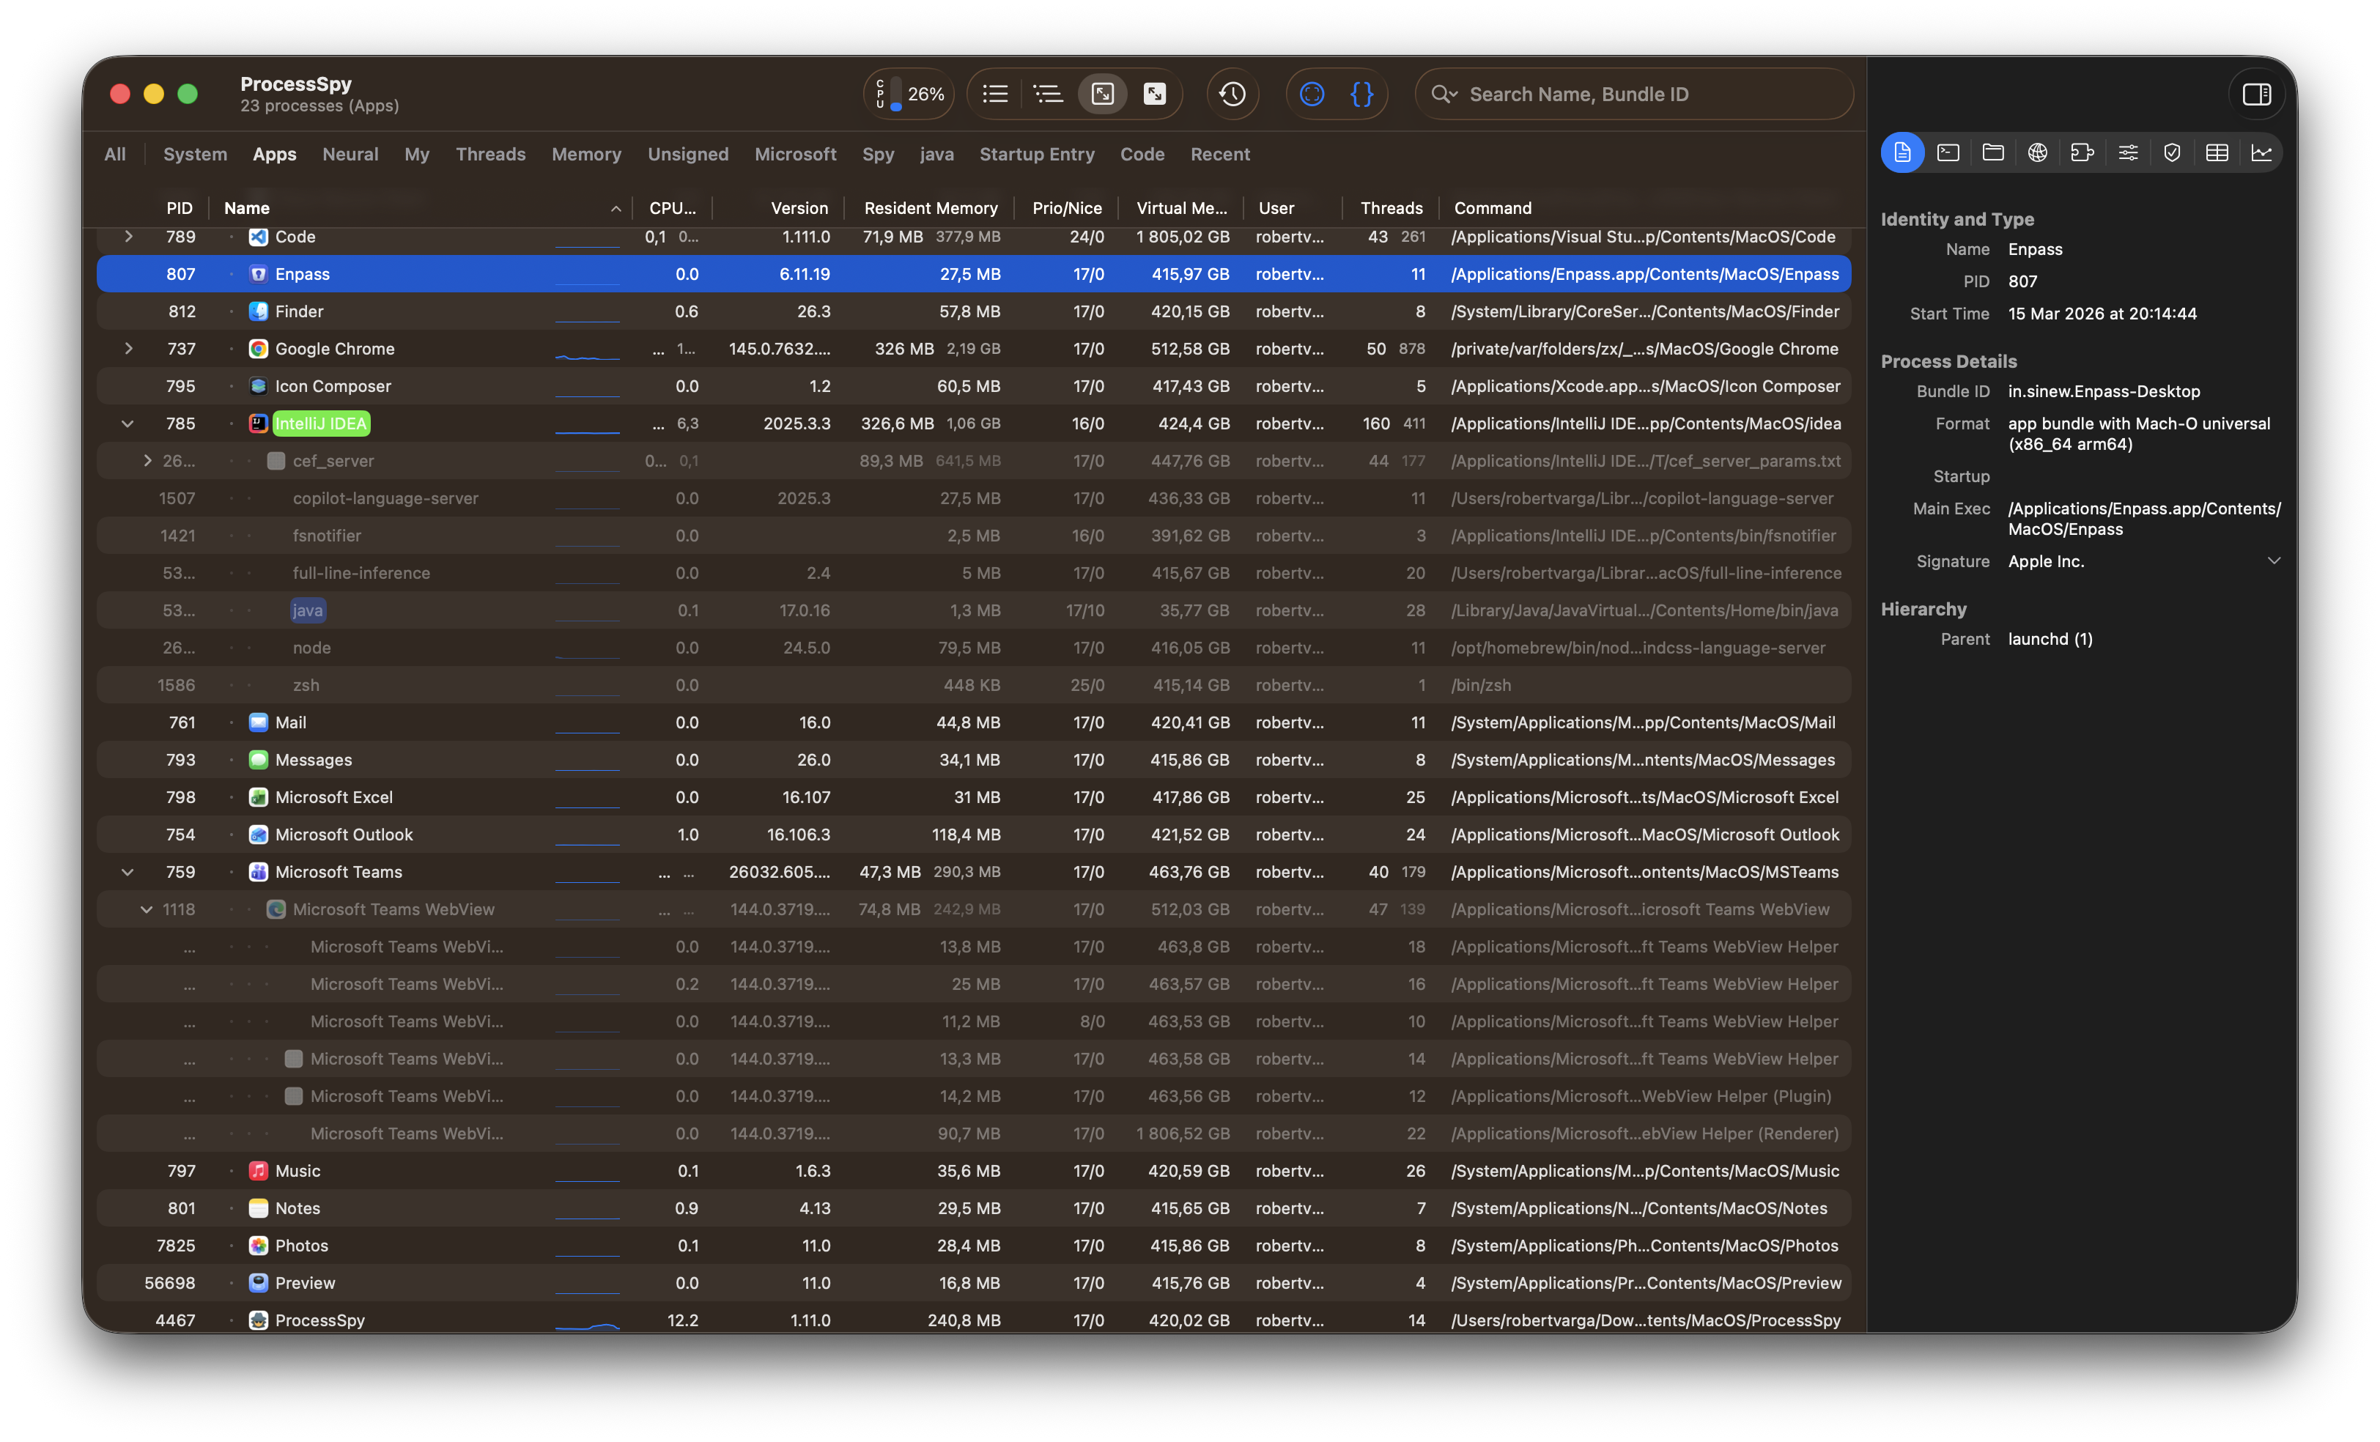2380x1442 pixels.
Task: Open the chart graph inspector tab
Action: [2261, 152]
